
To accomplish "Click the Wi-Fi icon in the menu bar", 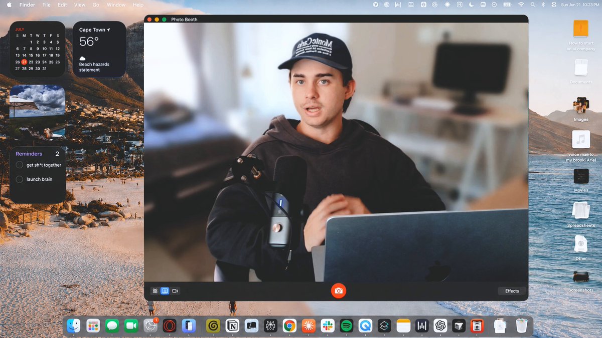I will pyautogui.click(x=521, y=5).
